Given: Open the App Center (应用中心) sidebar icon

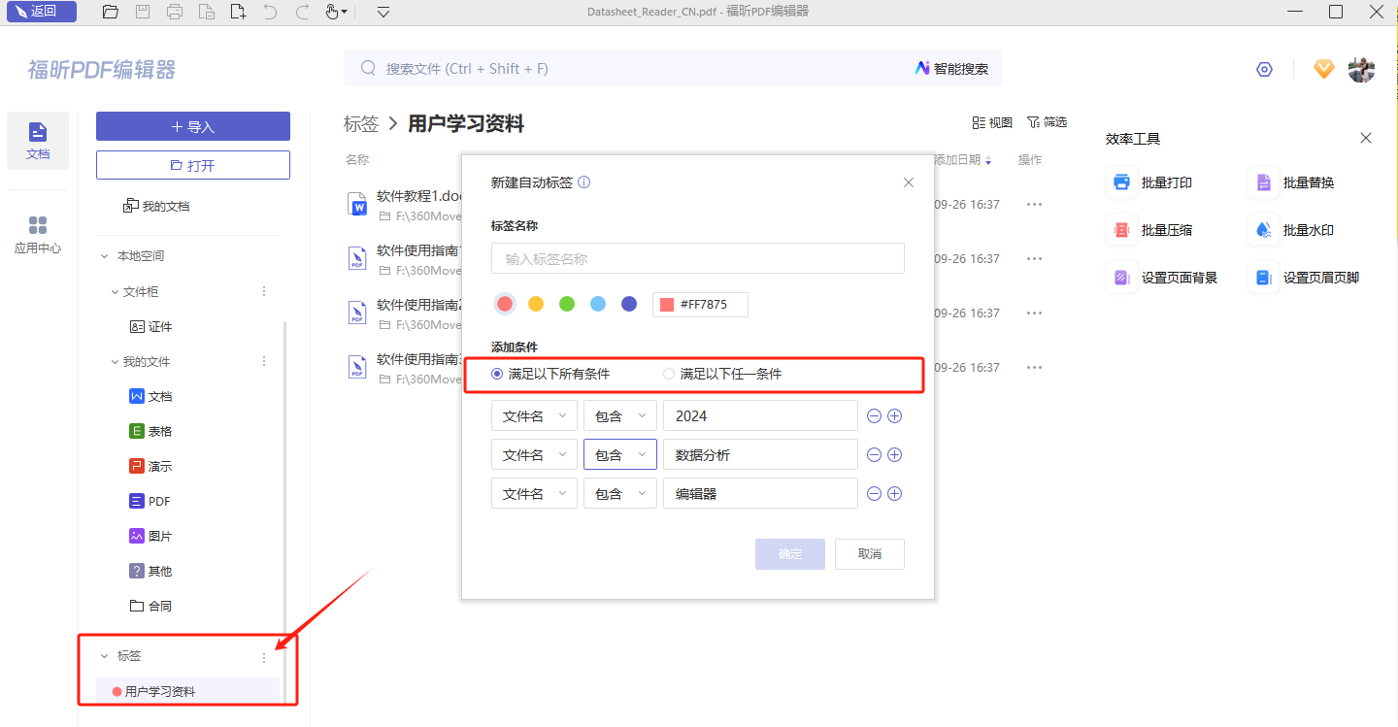Looking at the screenshot, I should 38,234.
